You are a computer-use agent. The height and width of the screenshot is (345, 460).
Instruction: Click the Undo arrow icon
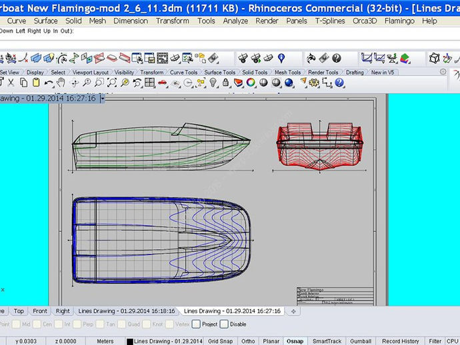[49, 83]
